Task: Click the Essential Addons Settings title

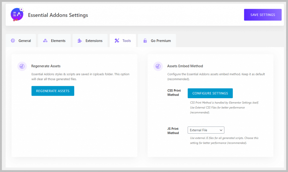Action: (58, 15)
